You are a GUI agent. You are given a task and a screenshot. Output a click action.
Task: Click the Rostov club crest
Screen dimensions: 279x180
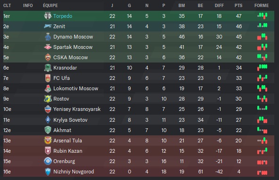pos(48,99)
